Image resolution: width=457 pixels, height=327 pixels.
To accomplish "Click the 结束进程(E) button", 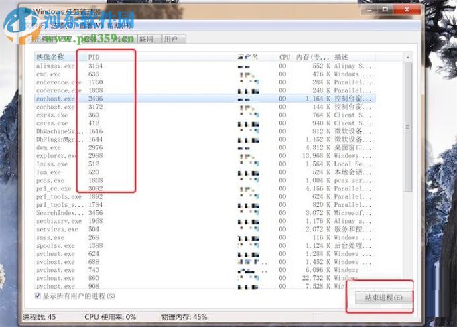I will [383, 298].
